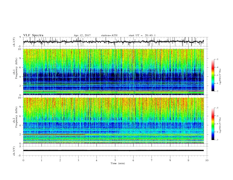Click the ch.2 spectrogram color bar
Image resolution: width=233 pixels, height=180 pixels.
point(213,124)
